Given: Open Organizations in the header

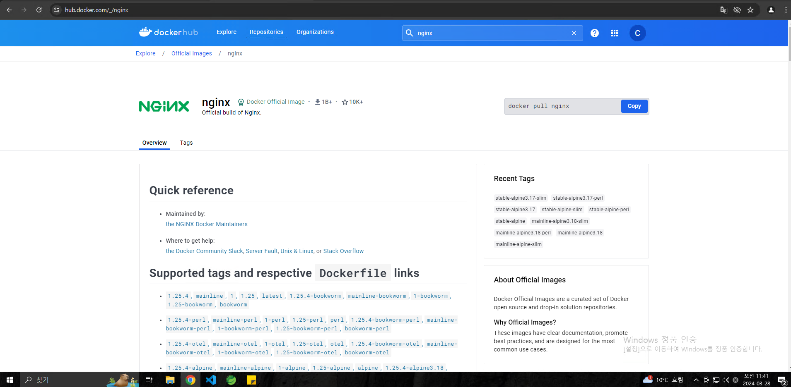Looking at the screenshot, I should (x=315, y=32).
